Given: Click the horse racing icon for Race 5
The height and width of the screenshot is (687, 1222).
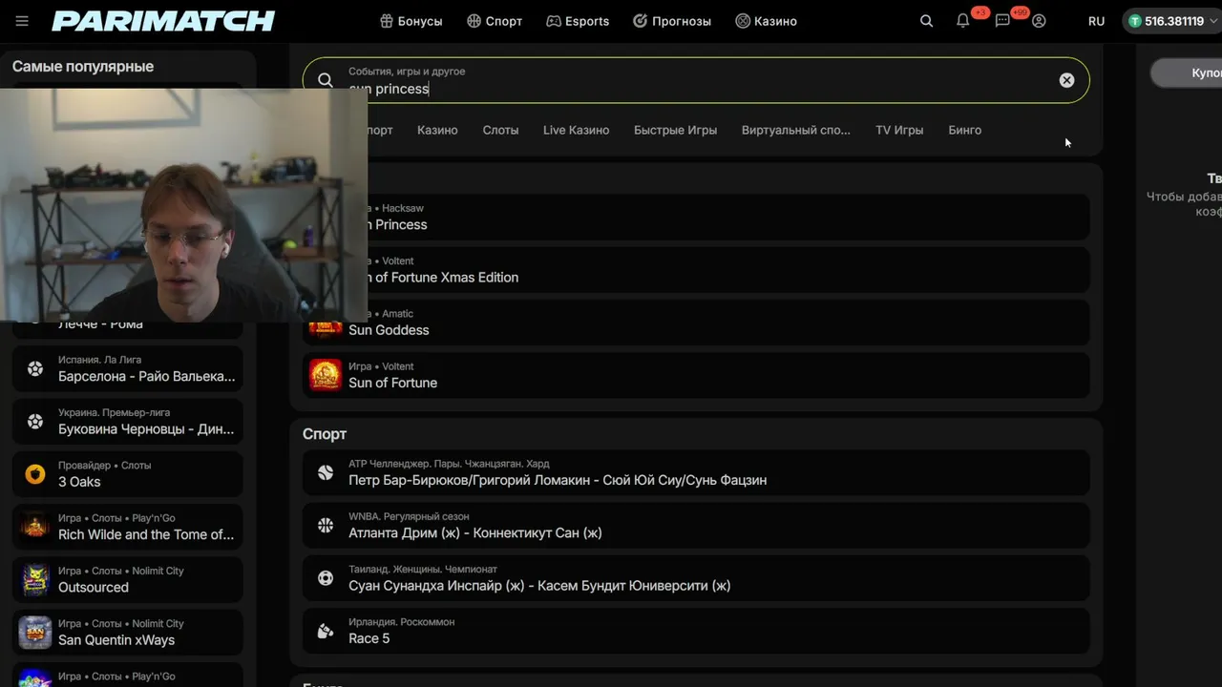Looking at the screenshot, I should [326, 631].
